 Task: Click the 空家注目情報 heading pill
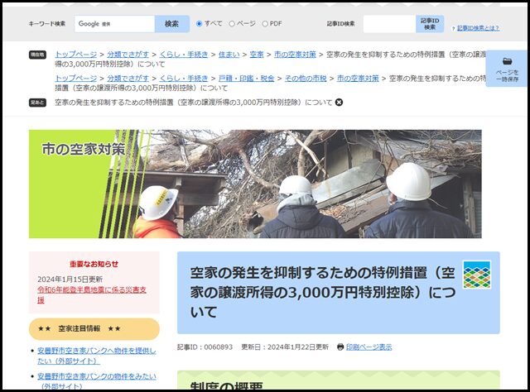click(94, 329)
